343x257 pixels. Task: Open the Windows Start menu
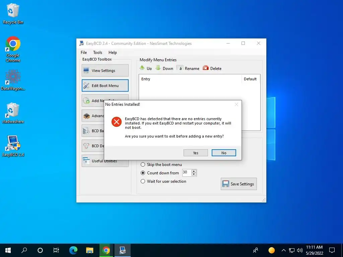[x=8, y=250]
